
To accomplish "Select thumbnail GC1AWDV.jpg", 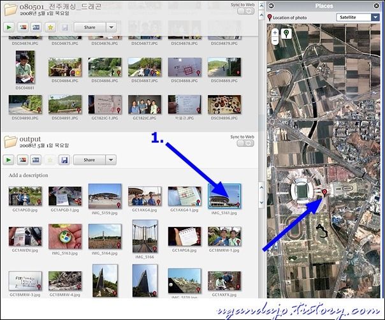I will click(25, 236).
